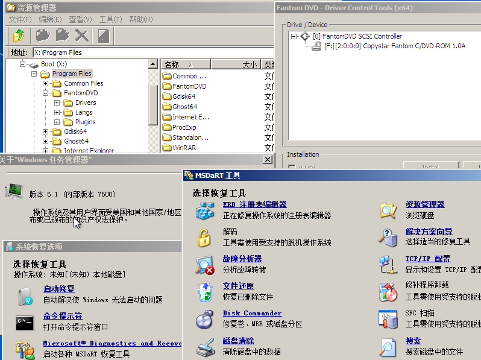Sort by the 名称 column header
This screenshot has width=481, height=360.
186,65
